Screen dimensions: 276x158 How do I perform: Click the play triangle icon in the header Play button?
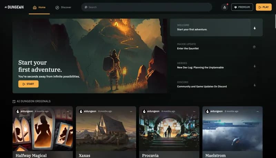[260, 7]
